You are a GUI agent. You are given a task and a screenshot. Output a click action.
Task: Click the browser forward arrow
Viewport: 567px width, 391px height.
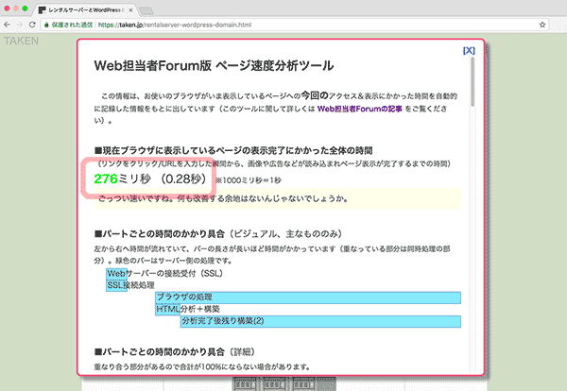20,25
